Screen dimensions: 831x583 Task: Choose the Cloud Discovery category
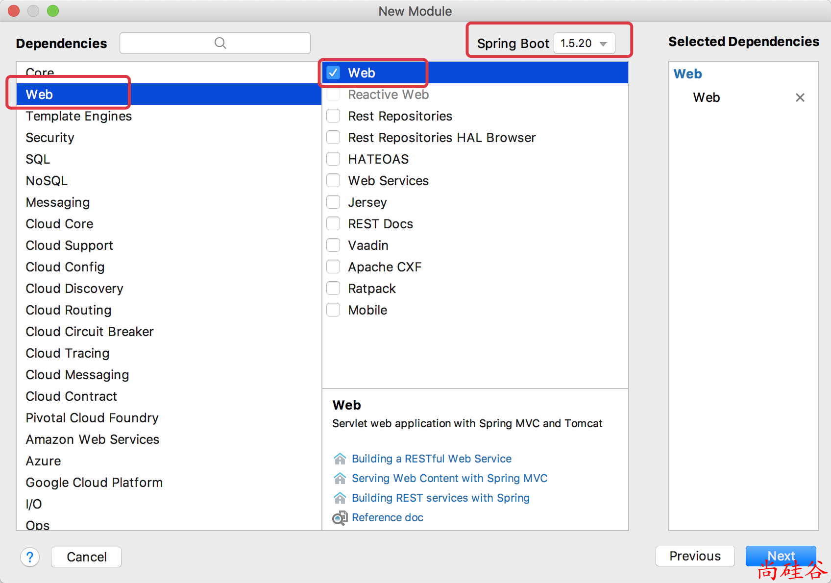[169, 289]
